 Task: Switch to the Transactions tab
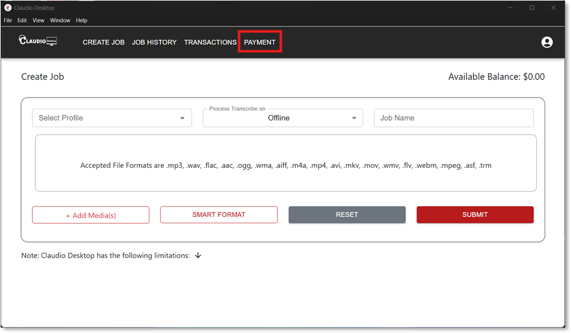(x=210, y=42)
